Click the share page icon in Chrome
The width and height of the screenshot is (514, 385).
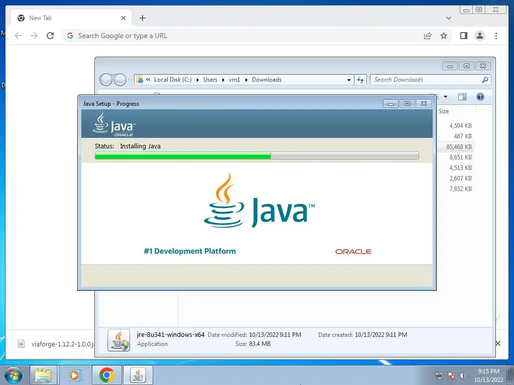click(x=428, y=36)
